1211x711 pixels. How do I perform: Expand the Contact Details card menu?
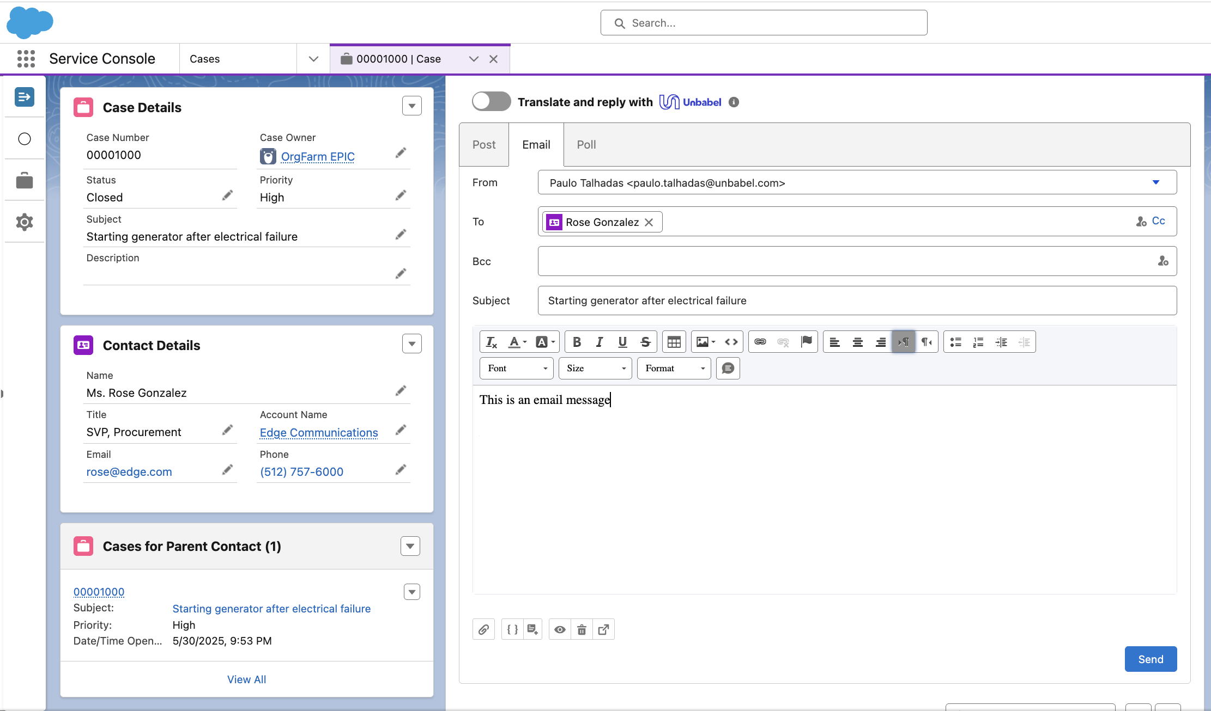pyautogui.click(x=412, y=344)
